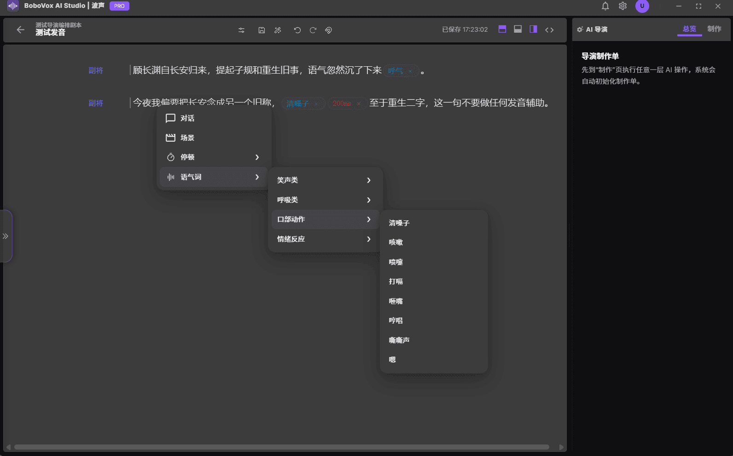Viewport: 733px width, 456px height.
Task: Toggle the bottom panel layout icon
Action: pos(518,29)
